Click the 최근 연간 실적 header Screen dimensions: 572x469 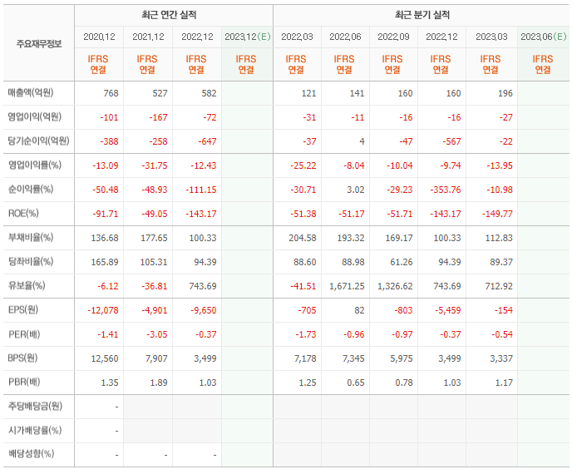point(169,15)
